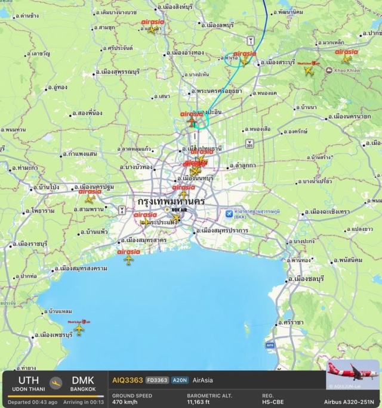The image size is (382, 408).
Task: Click the AirAsia airline name in the panel
Action: (x=202, y=380)
